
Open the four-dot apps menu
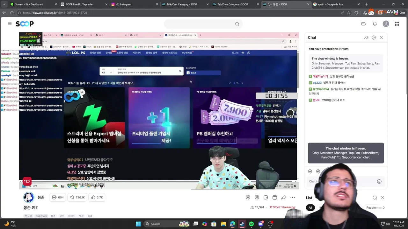pyautogui.click(x=397, y=24)
